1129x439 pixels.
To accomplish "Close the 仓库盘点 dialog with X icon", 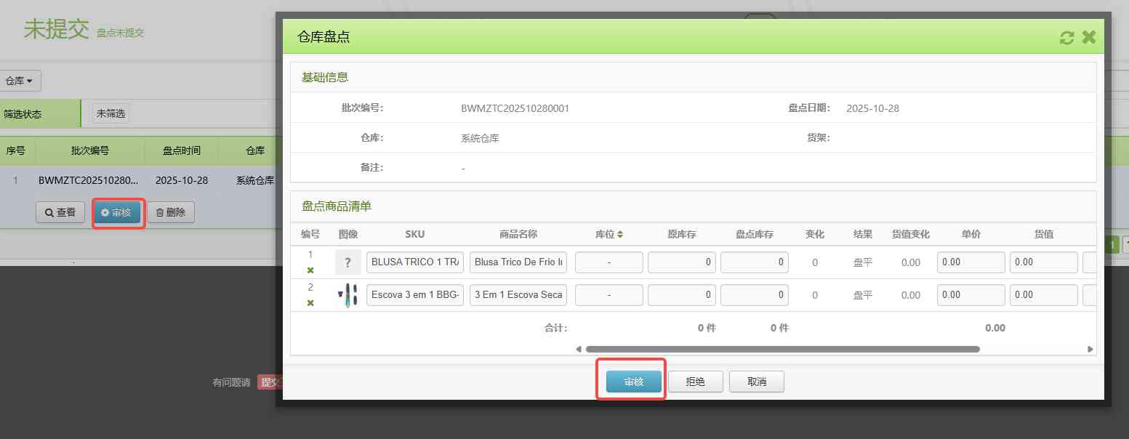I will [1088, 37].
